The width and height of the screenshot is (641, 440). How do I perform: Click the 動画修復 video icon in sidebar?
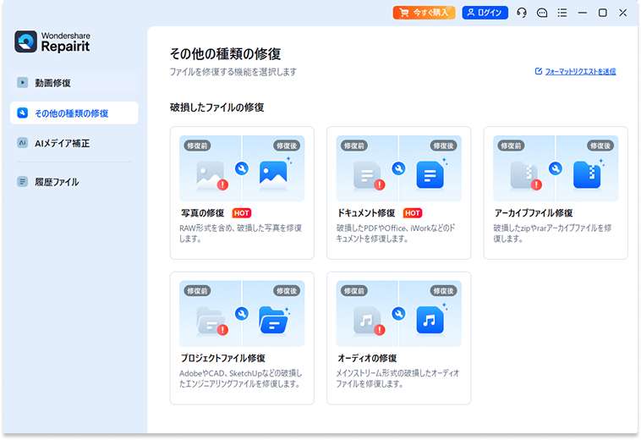[x=23, y=83]
